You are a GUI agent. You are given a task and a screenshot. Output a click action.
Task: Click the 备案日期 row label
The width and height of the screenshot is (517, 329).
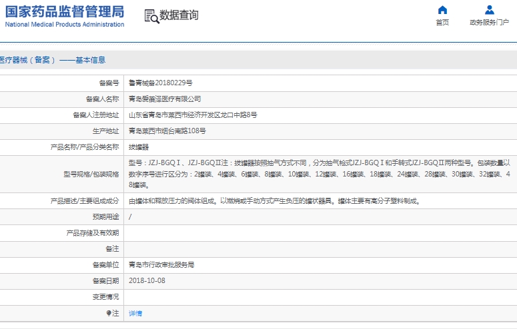pos(105,280)
